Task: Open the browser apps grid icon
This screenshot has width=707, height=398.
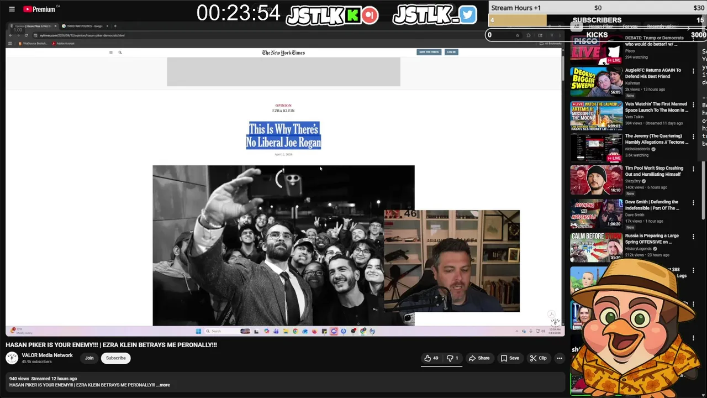Action: tap(10, 43)
